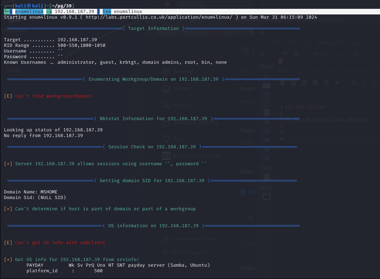Click the 'Got OS info ... from srvinfo' line
This screenshot has width=380, height=279.
[72, 260]
